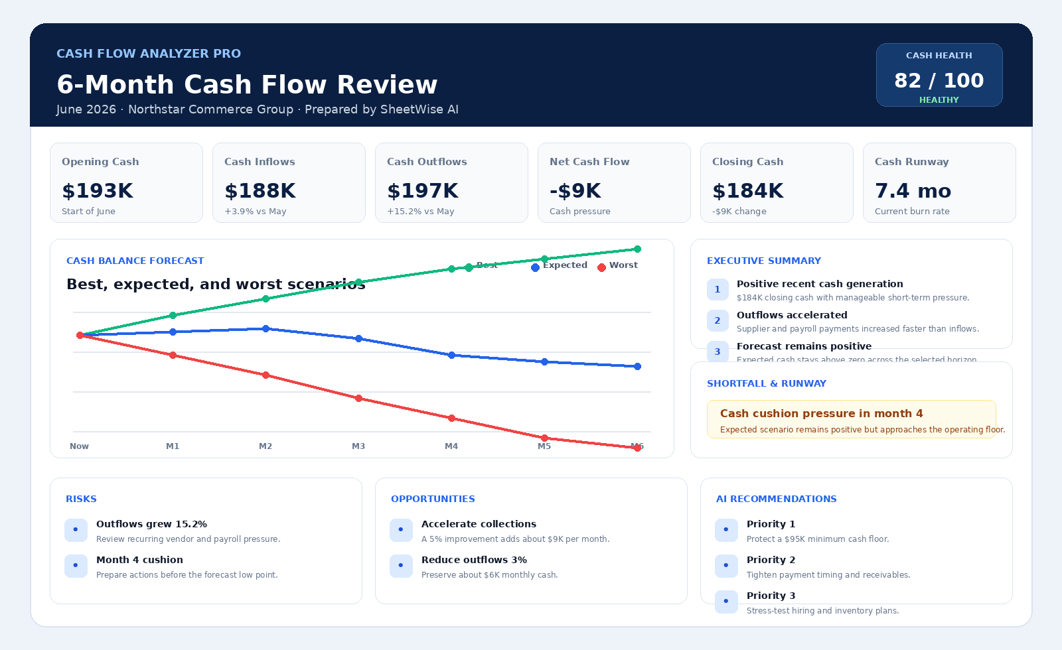This screenshot has width=1062, height=650.
Task: Click the CASH FLOW ANALYZER PRO title
Action: pos(149,54)
